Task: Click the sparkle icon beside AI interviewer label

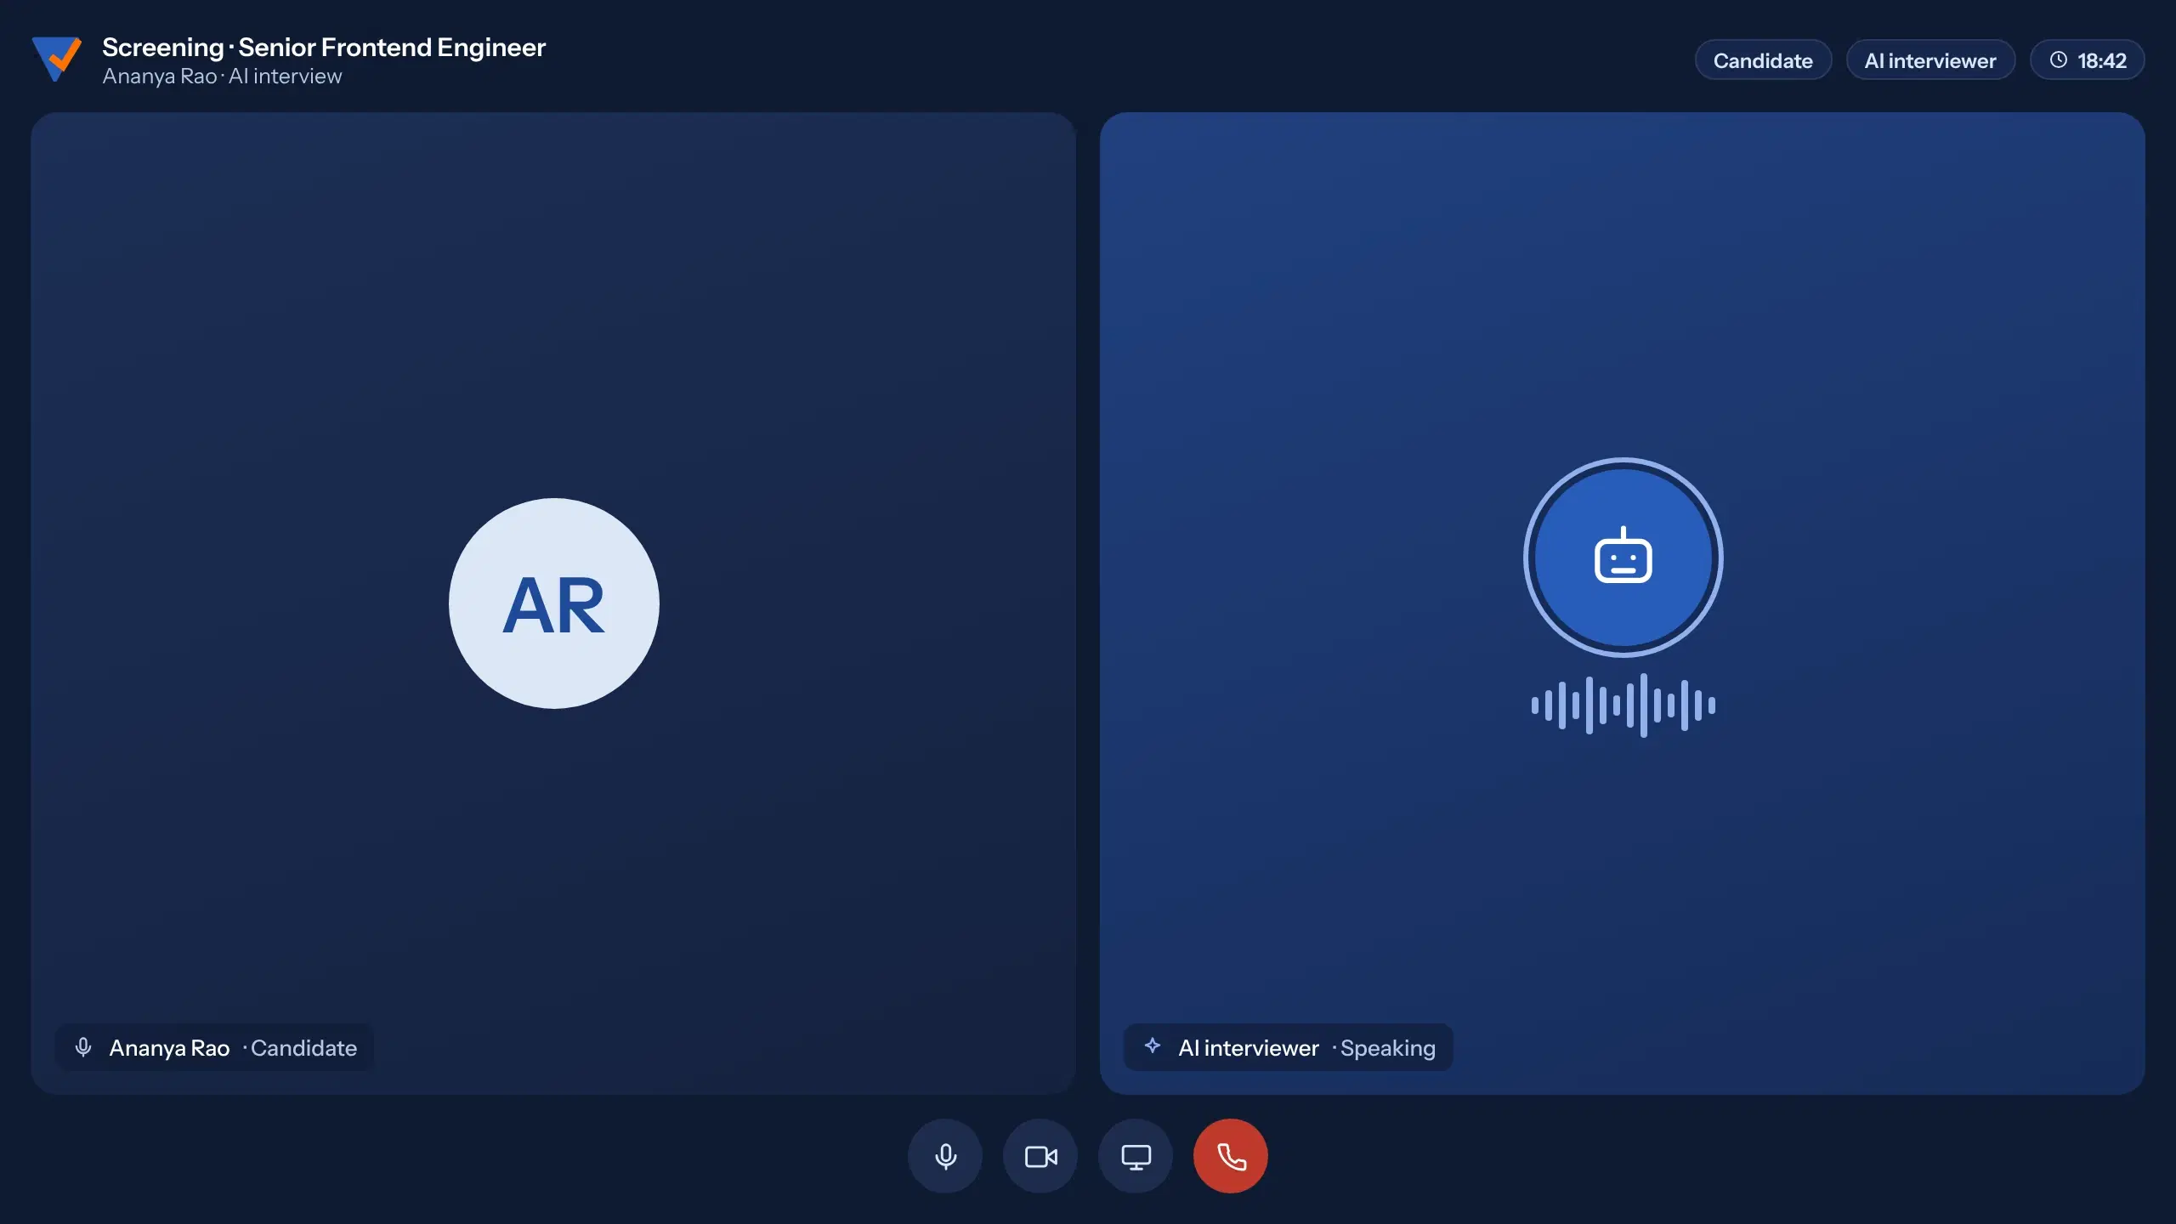Action: pos(1153,1045)
